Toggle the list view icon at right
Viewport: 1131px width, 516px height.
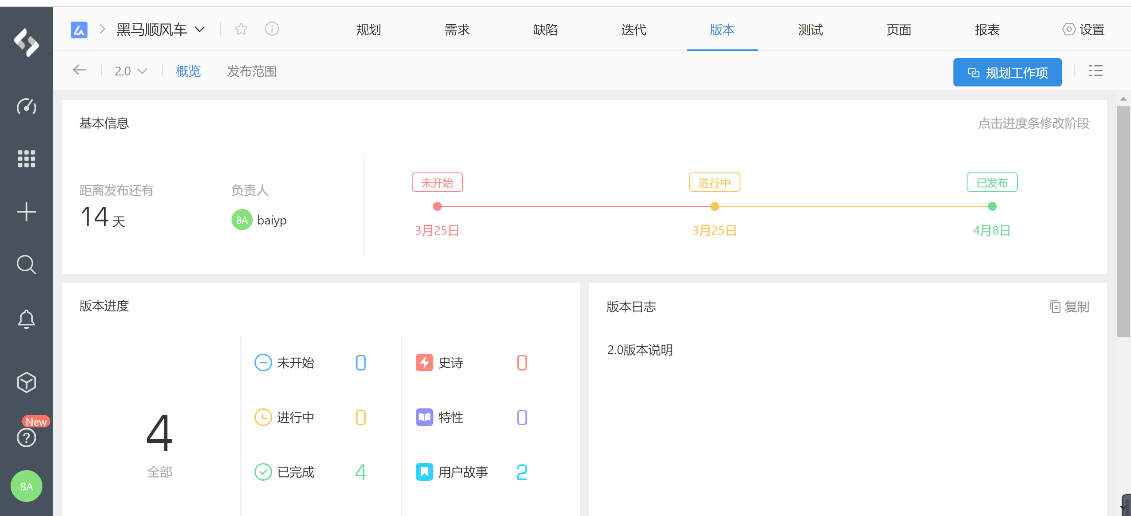[x=1095, y=71]
